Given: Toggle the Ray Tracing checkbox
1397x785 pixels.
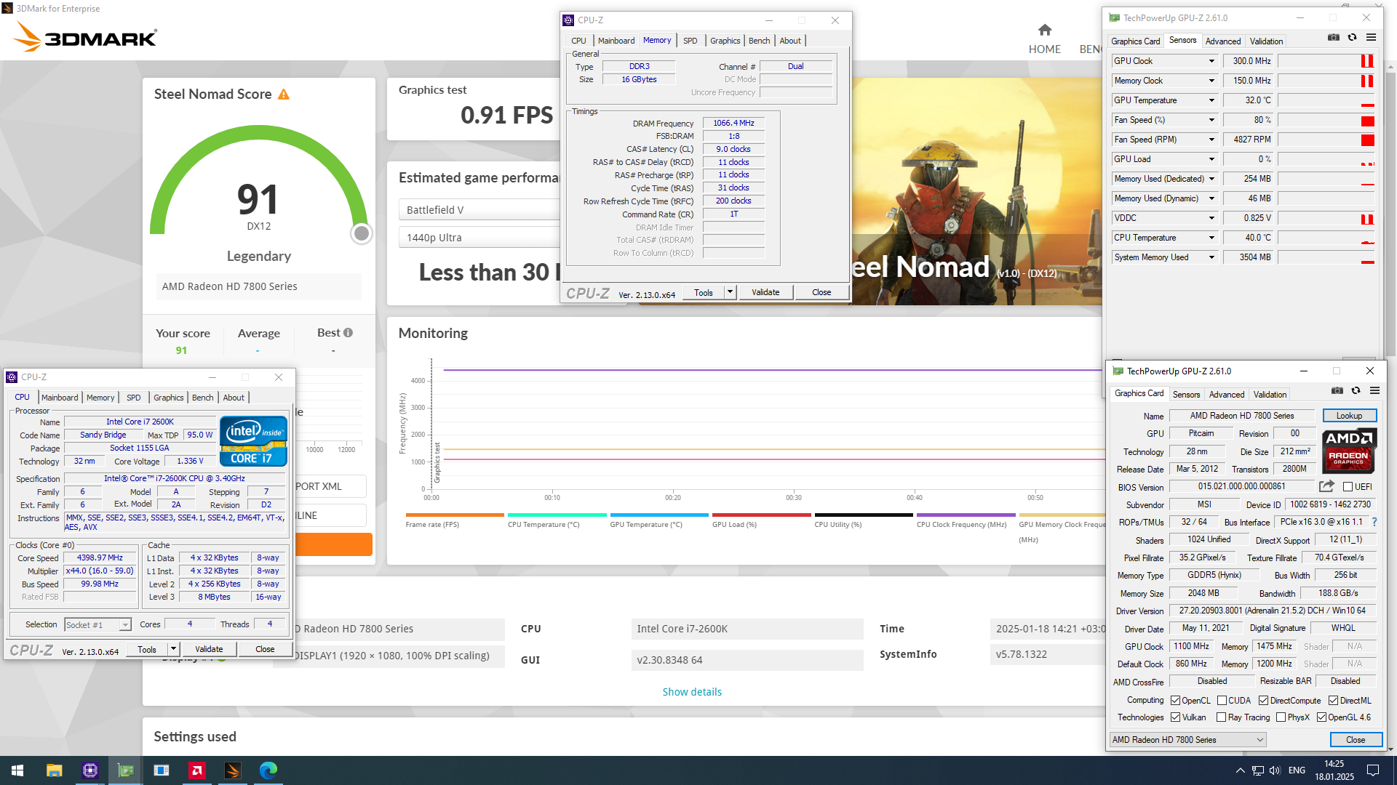Looking at the screenshot, I should (1222, 717).
